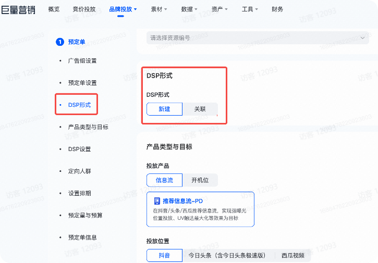
Task: Click step 1 预定单 in sidebar
Action: pyautogui.click(x=70, y=42)
